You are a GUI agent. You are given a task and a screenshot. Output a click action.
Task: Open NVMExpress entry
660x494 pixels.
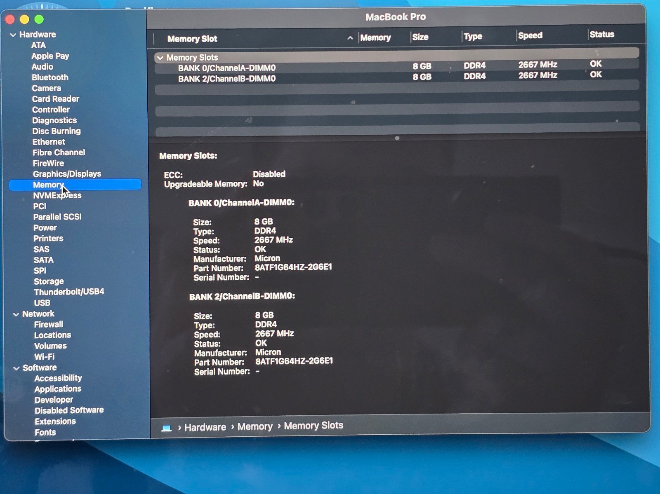57,195
